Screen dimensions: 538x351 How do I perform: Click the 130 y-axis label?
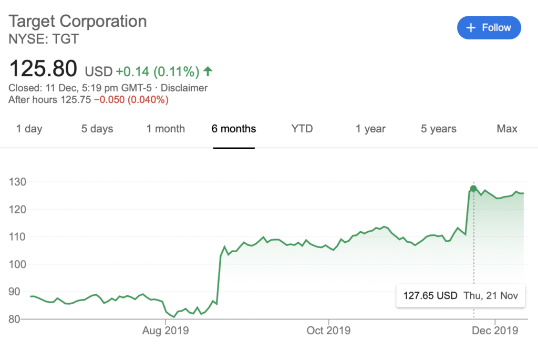[17, 182]
